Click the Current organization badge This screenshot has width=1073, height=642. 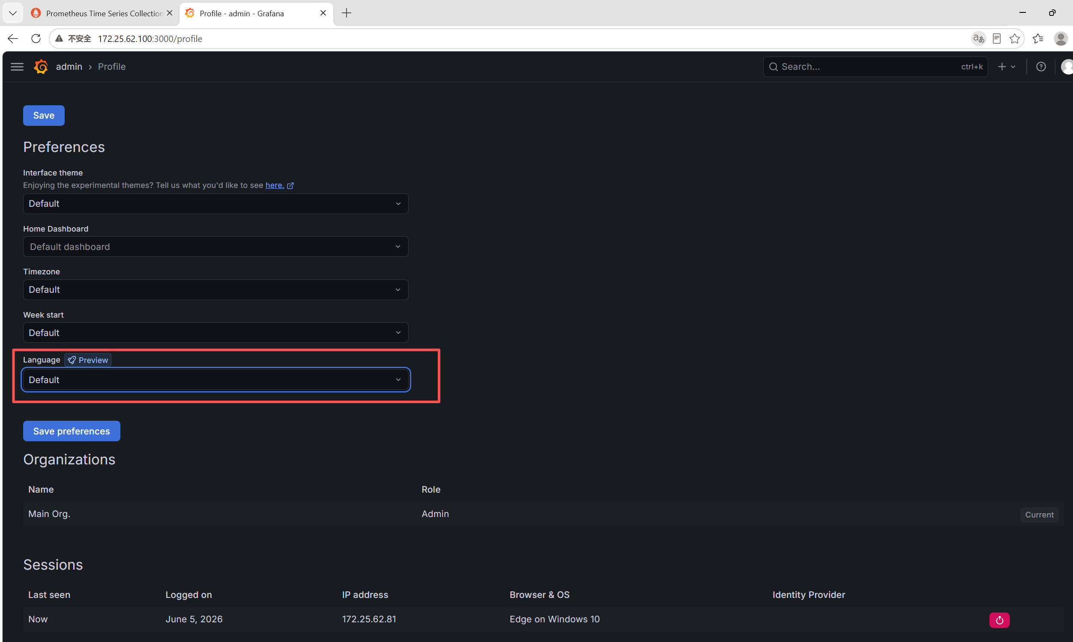[1039, 515]
